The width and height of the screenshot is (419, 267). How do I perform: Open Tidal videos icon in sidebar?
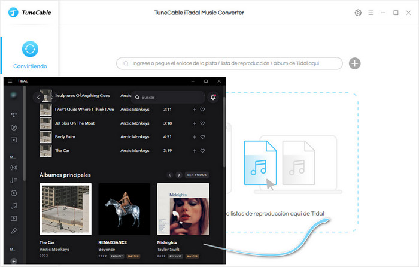[14, 140]
